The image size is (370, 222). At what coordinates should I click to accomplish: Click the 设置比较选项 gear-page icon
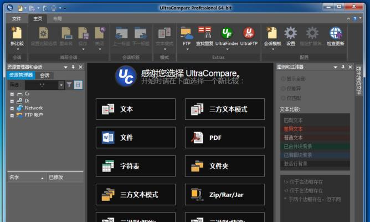43,33
